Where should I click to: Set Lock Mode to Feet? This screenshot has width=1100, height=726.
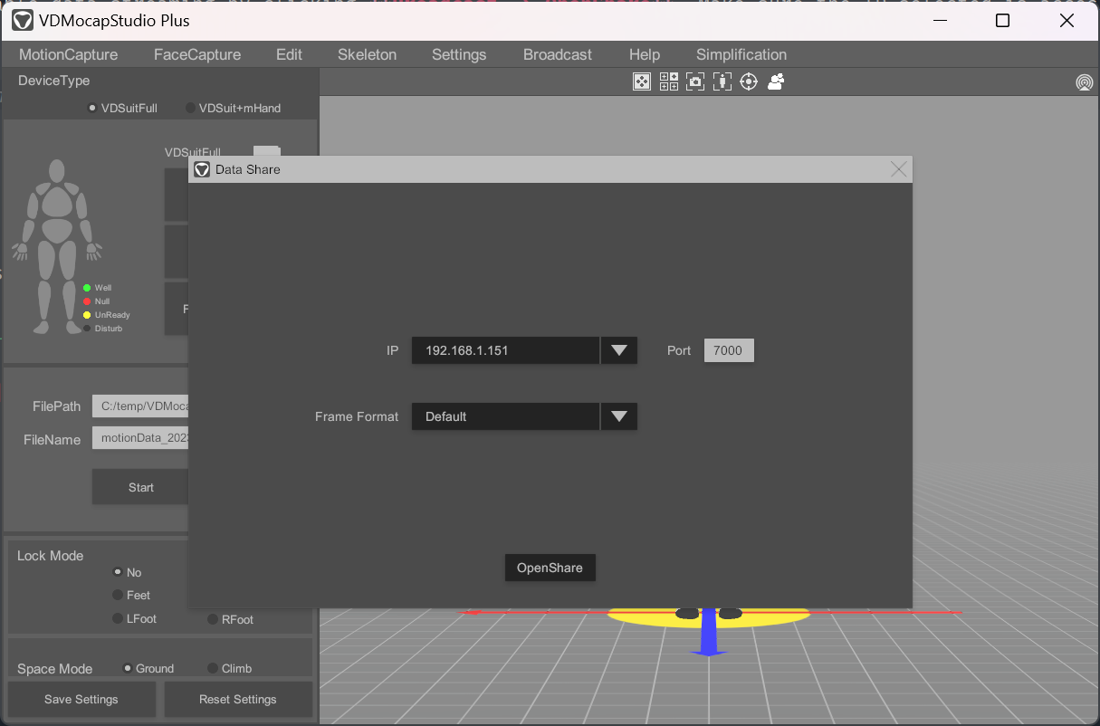[x=131, y=595]
